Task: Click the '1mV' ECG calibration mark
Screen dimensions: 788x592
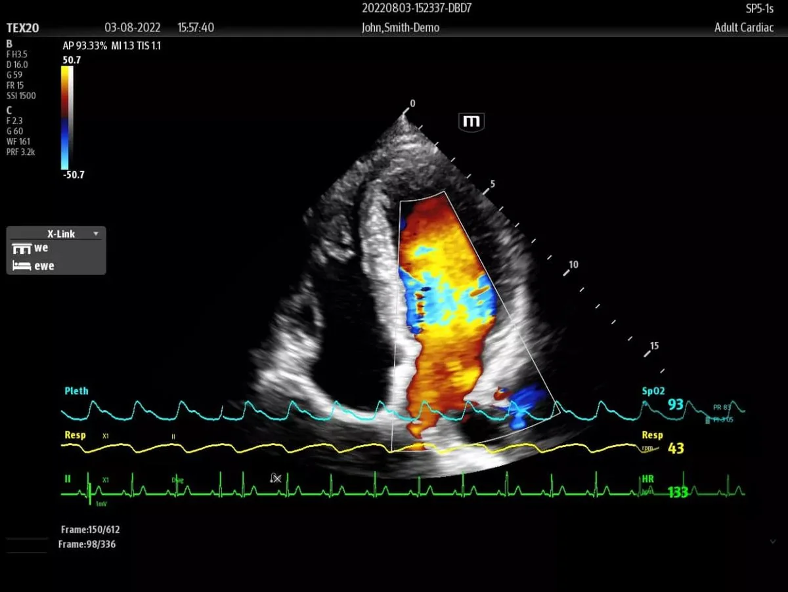Action: pos(100,503)
